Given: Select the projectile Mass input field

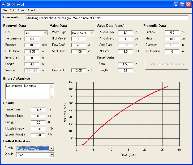Looking at the screenshot, I should (x=172, y=39).
